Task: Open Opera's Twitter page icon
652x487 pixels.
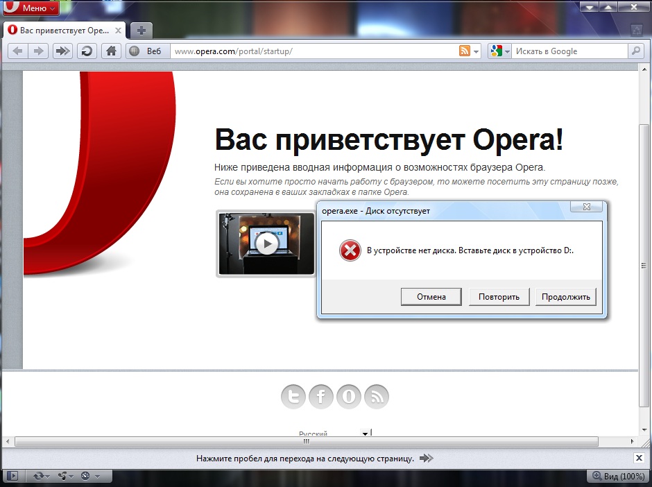Action: (x=293, y=397)
